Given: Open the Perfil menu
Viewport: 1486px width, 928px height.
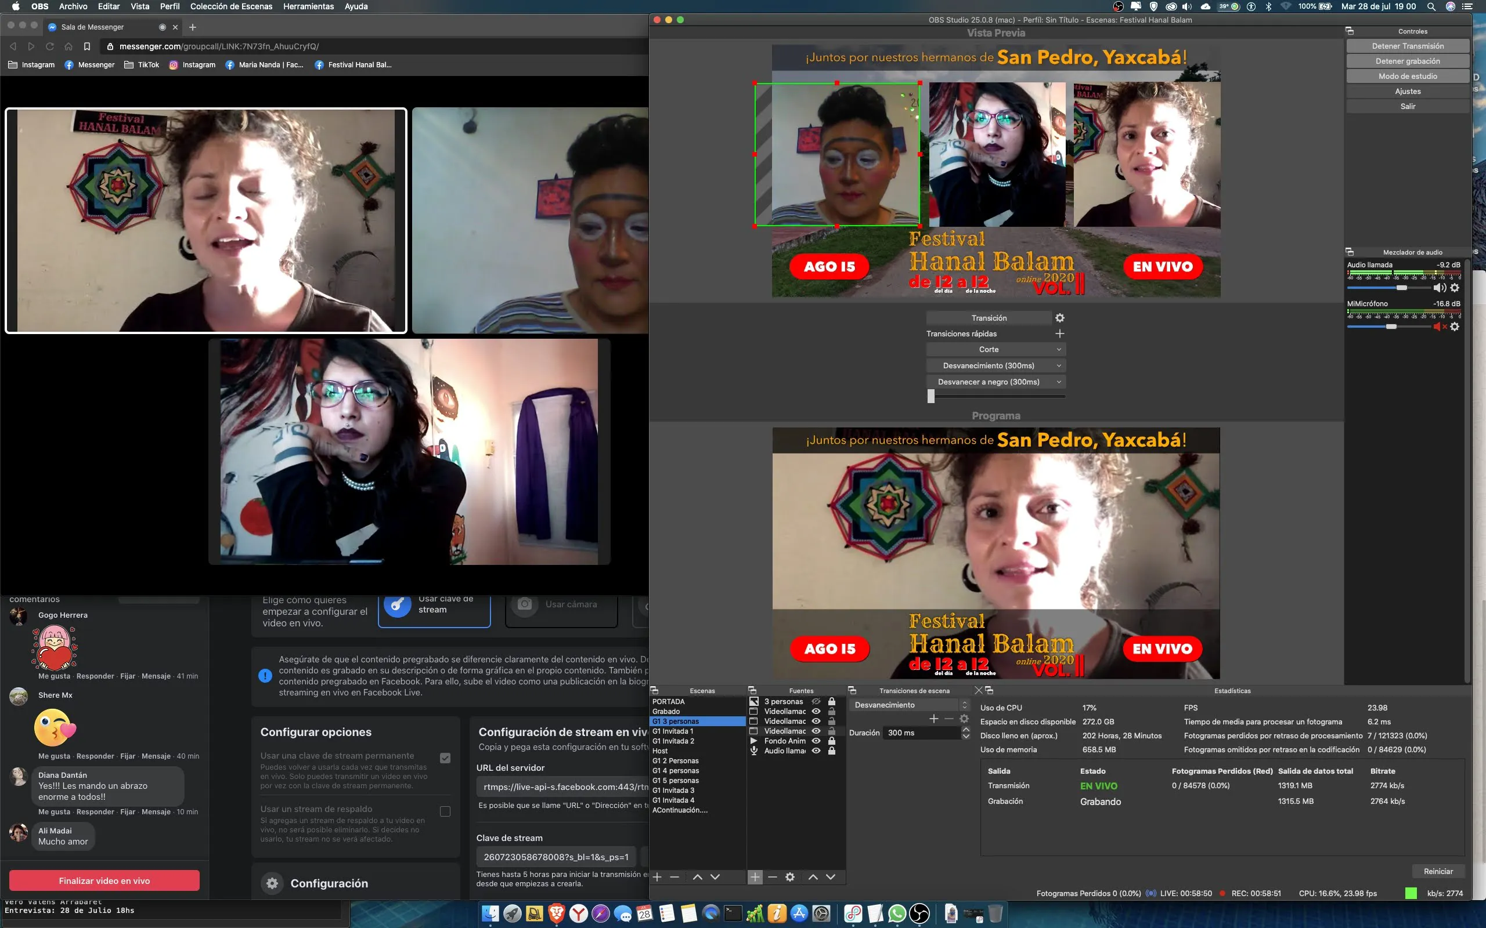Looking at the screenshot, I should click(x=169, y=6).
